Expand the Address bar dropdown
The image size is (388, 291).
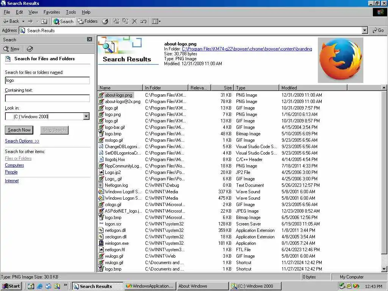365,30
